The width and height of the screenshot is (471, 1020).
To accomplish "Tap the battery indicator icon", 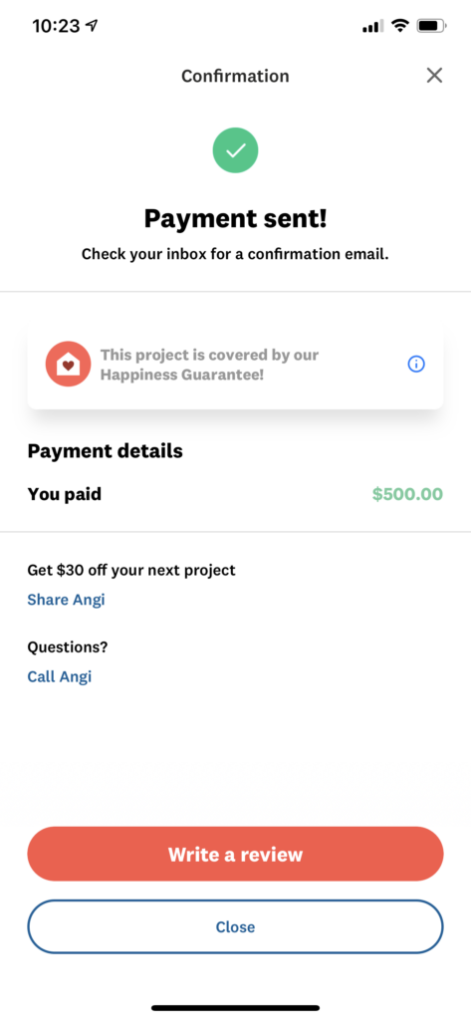I will click(x=432, y=26).
